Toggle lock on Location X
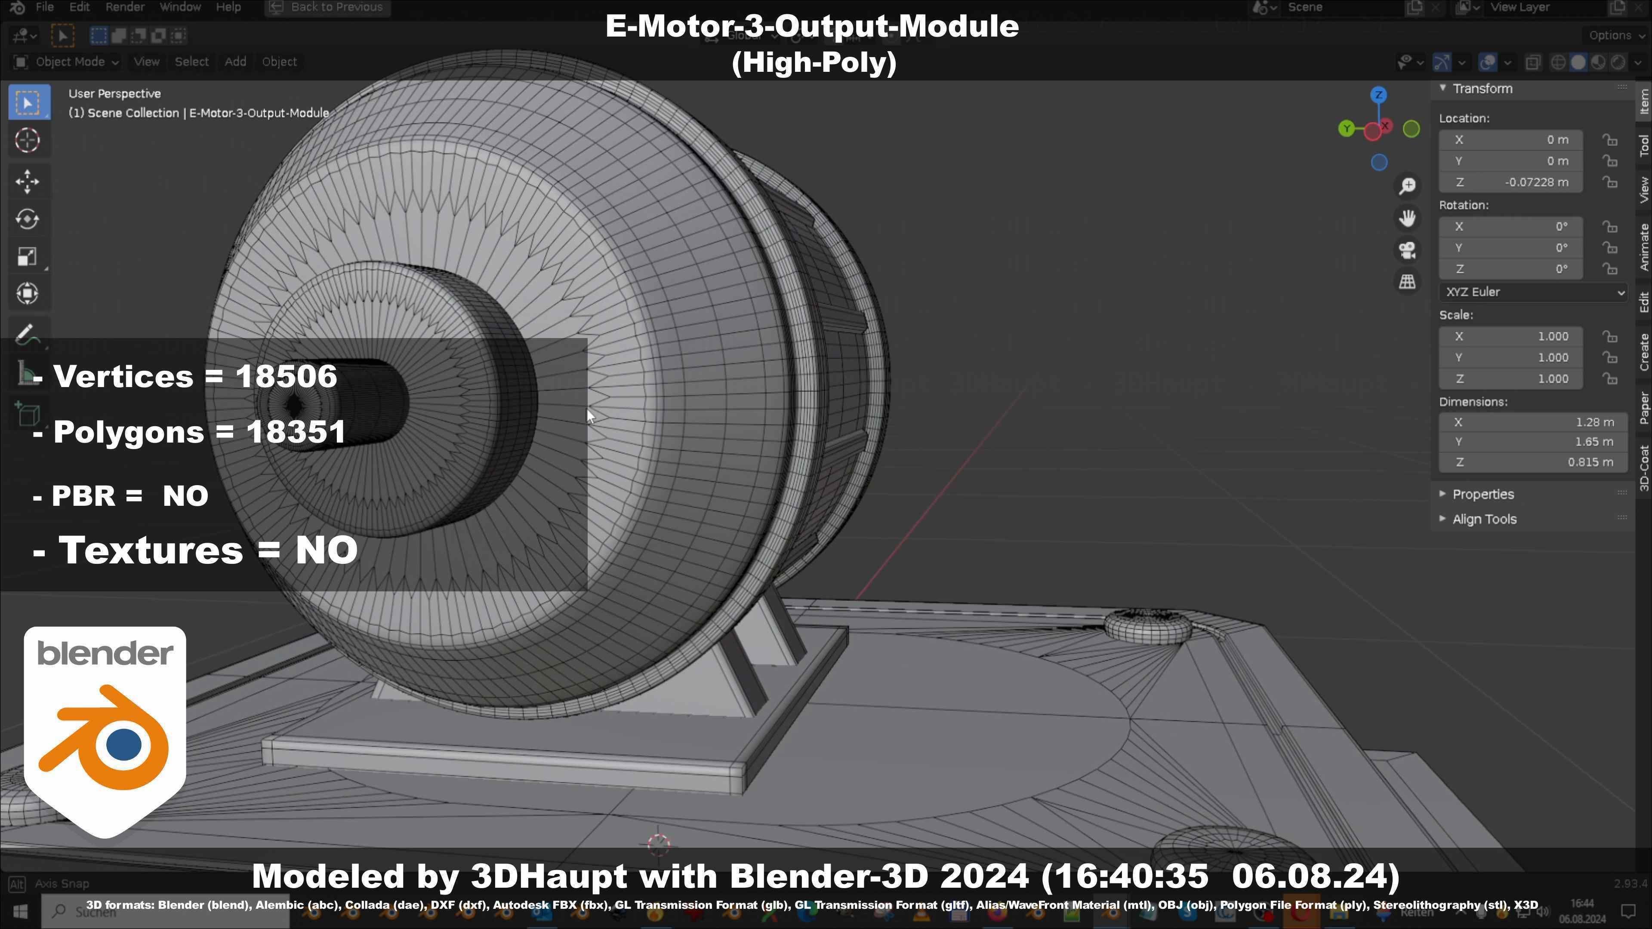This screenshot has height=929, width=1652. [1610, 140]
